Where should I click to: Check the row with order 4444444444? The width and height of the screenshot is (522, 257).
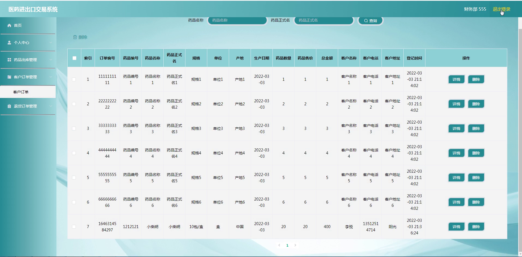coord(74,153)
